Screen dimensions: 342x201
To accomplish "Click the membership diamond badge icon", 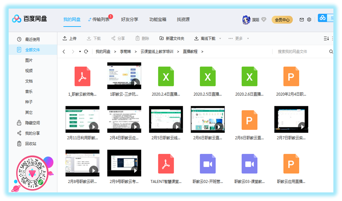I will click(x=264, y=19).
